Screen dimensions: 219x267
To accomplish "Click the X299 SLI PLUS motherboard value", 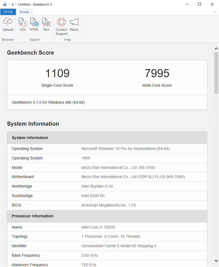I will point(133,177).
